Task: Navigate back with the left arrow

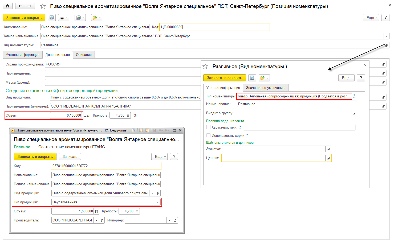Action: pos(20,6)
